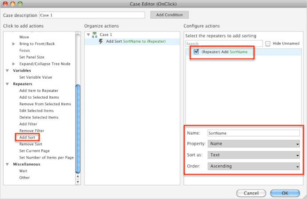Image resolution: width=307 pixels, height=199 pixels.
Task: Select Edit Selected Items action
Action: 36,111
